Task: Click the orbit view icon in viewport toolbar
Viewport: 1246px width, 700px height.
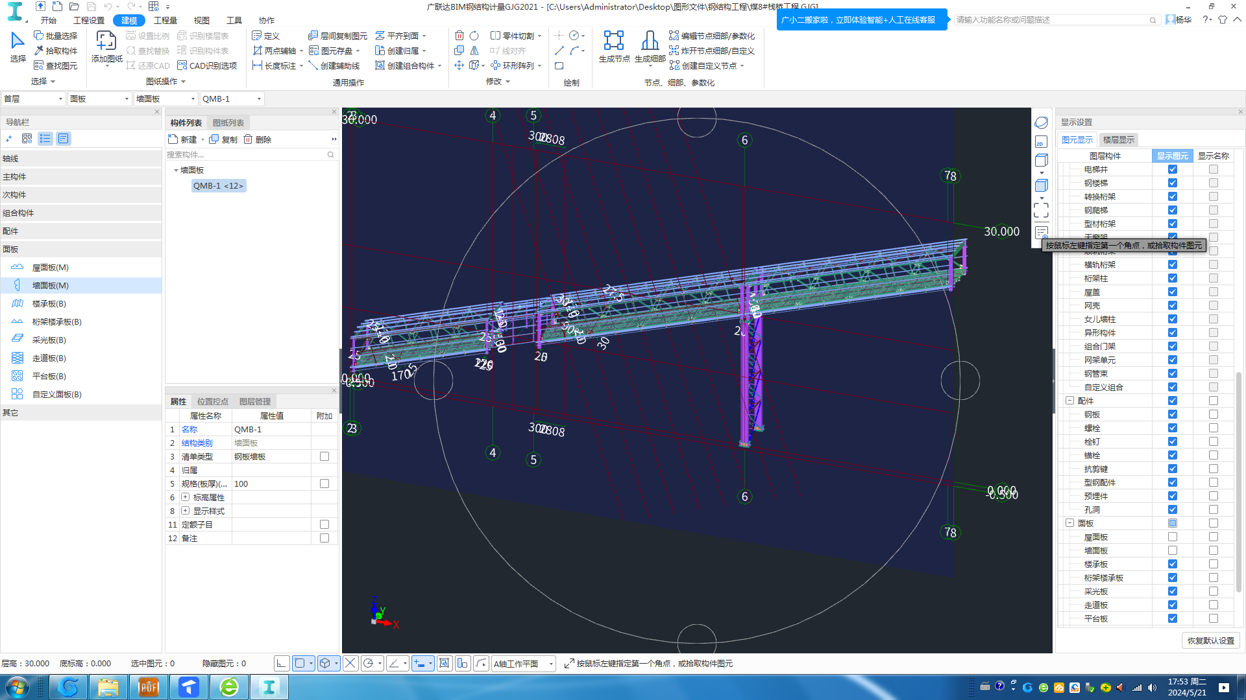Action: (x=1041, y=122)
